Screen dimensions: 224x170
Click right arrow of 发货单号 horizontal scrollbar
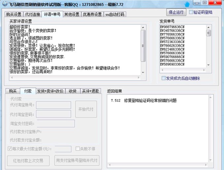204,70
